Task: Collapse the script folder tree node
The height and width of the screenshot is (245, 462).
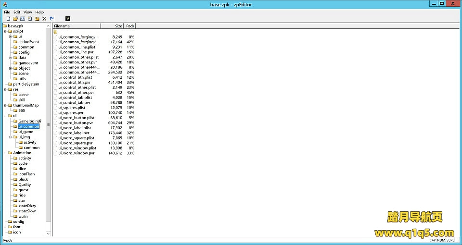Action: (x=5, y=31)
